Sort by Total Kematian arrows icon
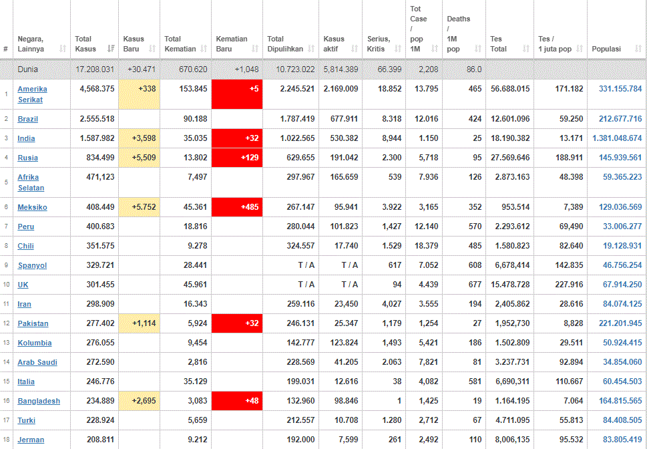 coord(204,49)
